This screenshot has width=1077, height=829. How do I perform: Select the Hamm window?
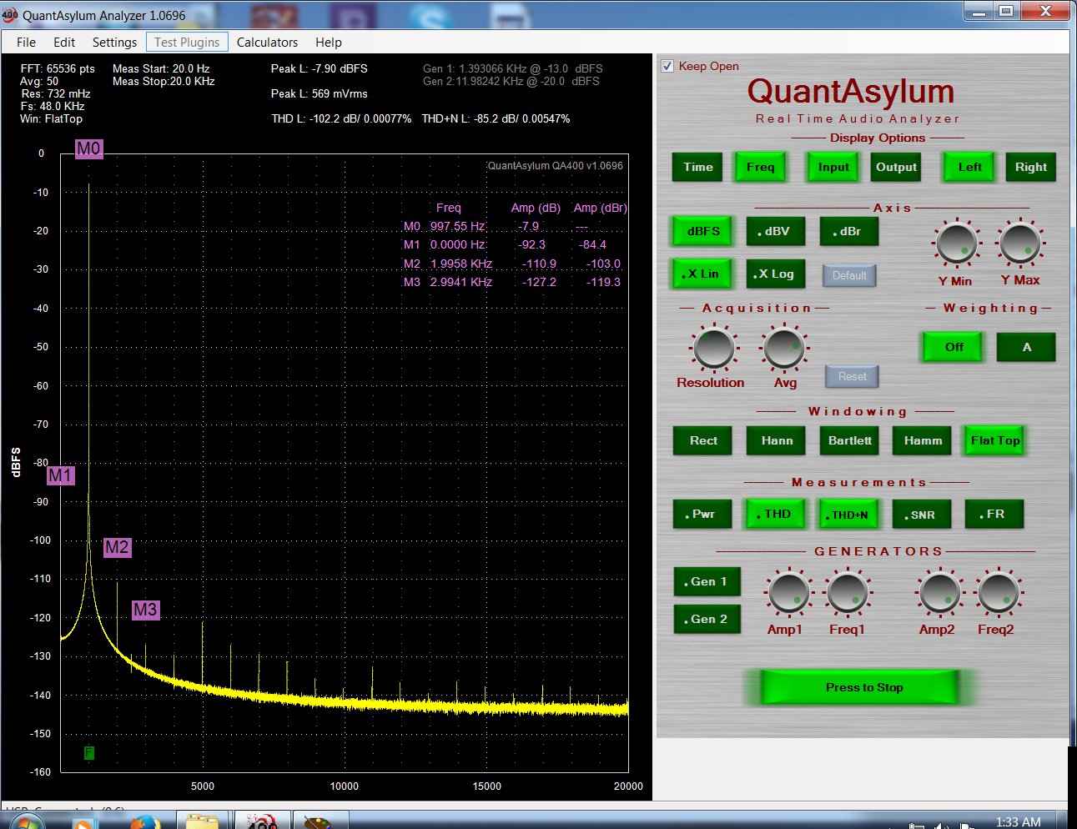coord(923,440)
